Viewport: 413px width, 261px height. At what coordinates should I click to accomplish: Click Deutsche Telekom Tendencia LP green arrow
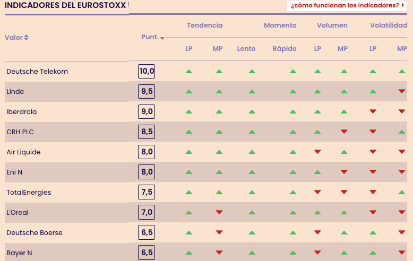188,71
